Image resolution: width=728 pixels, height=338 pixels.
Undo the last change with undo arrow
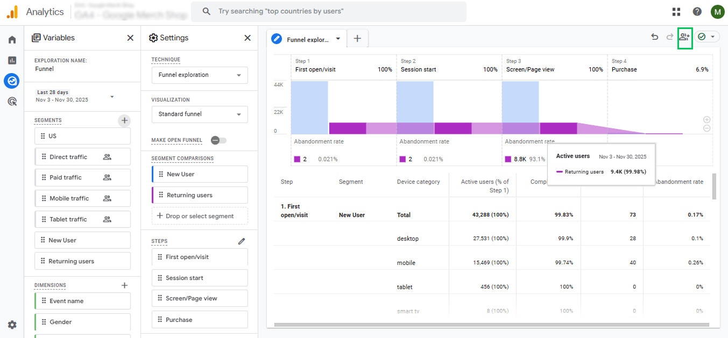pyautogui.click(x=655, y=37)
